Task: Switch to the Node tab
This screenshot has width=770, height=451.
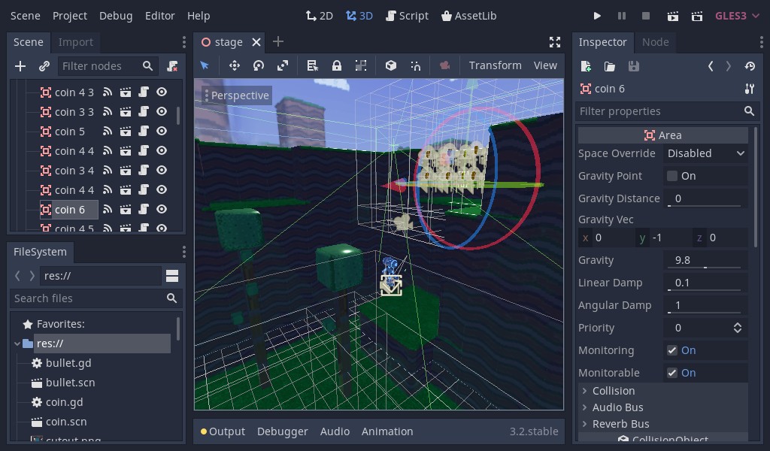Action: coord(656,42)
